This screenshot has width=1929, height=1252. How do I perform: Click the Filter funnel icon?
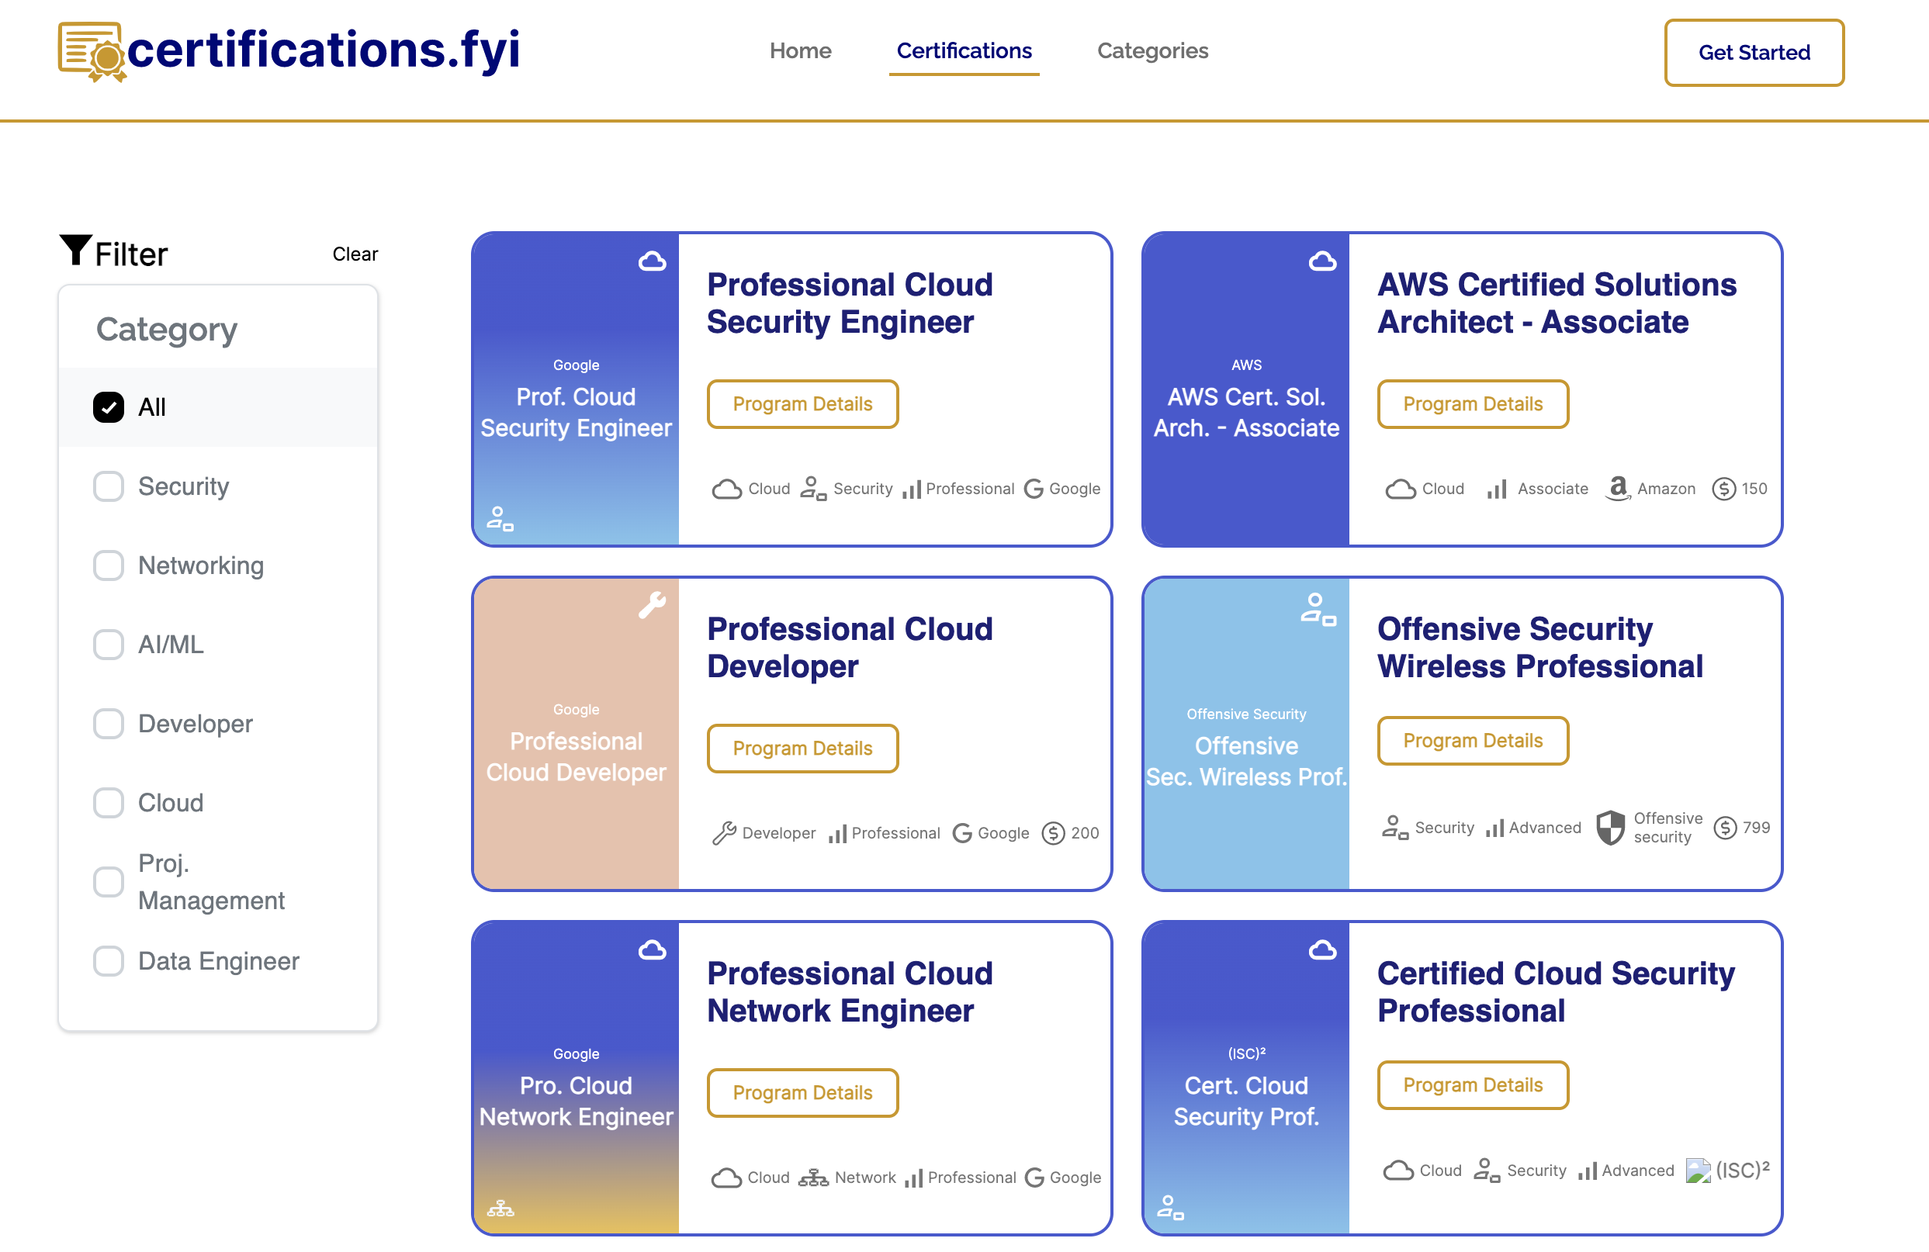point(75,251)
